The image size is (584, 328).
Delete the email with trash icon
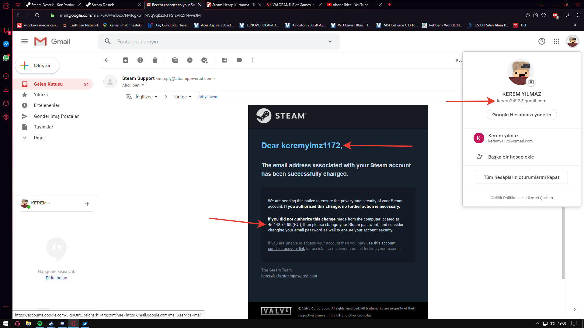tap(155, 60)
